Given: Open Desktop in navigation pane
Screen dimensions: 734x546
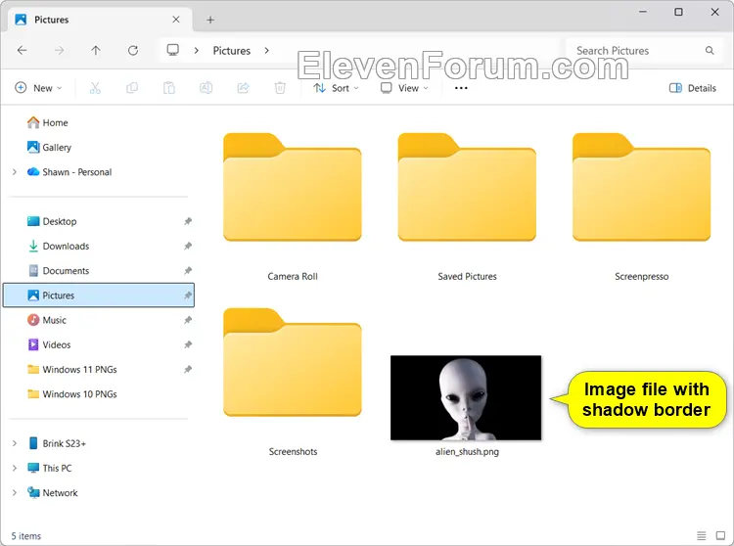Looking at the screenshot, I should (x=52, y=221).
